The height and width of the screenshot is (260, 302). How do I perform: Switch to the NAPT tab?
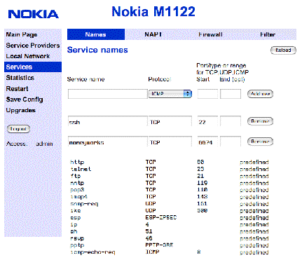[x=153, y=34]
